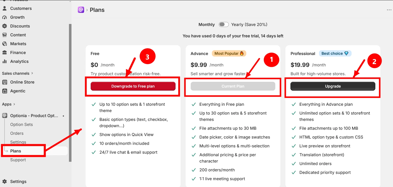Image resolution: width=393 pixels, height=187 pixels.
Task: Click the Online Store storefront icon
Action: click(x=5, y=82)
